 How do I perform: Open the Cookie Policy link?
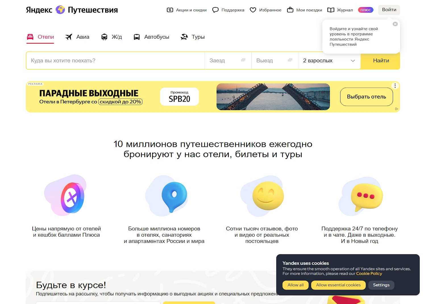(369, 274)
